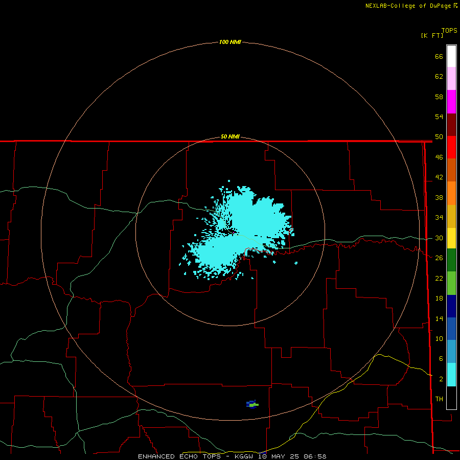Click the "10" scale value

(439, 339)
